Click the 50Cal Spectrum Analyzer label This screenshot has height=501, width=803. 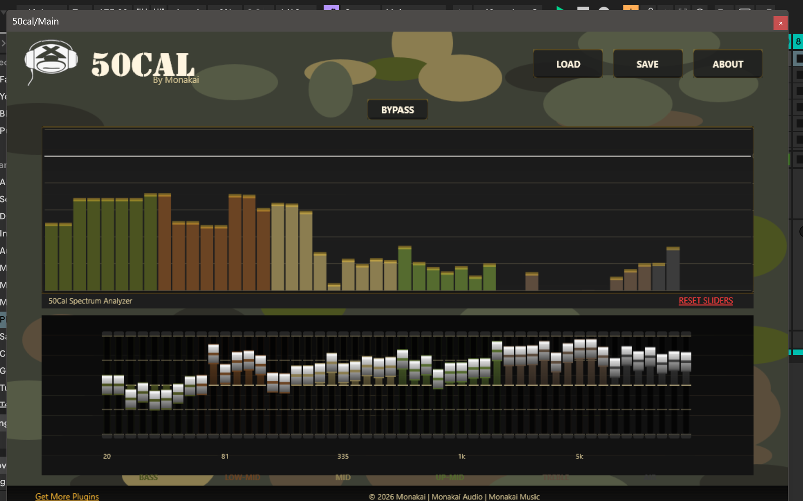coord(90,301)
